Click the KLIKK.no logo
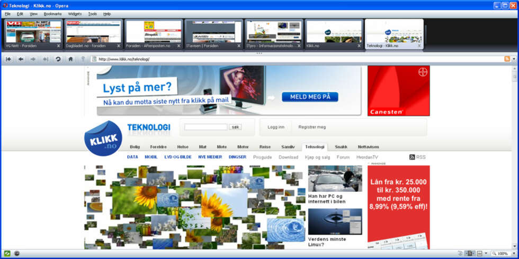Viewport: 519px width, 259px height. 103,138
